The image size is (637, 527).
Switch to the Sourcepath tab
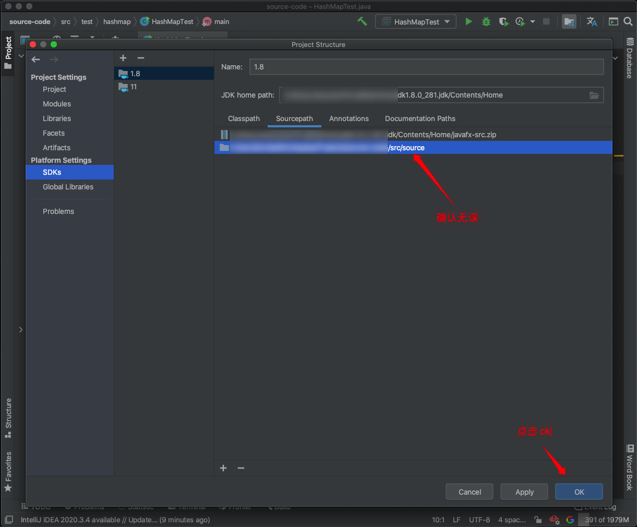click(x=294, y=118)
